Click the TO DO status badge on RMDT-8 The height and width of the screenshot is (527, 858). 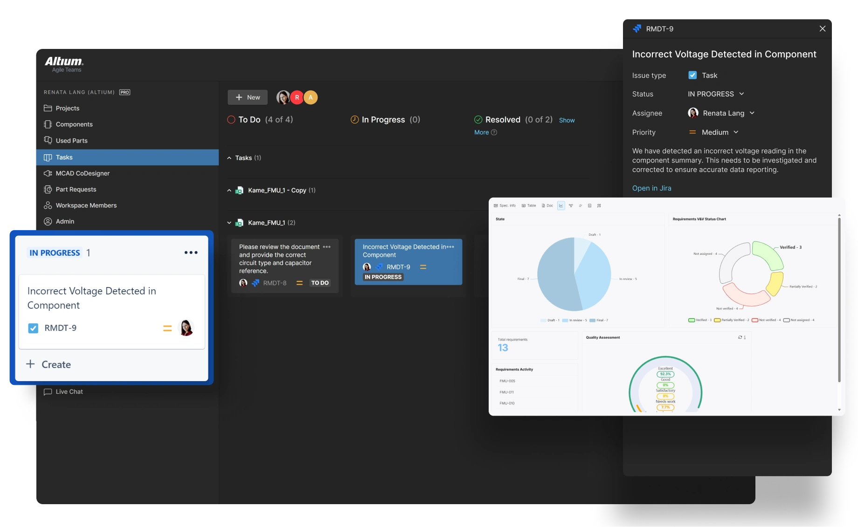coord(320,283)
